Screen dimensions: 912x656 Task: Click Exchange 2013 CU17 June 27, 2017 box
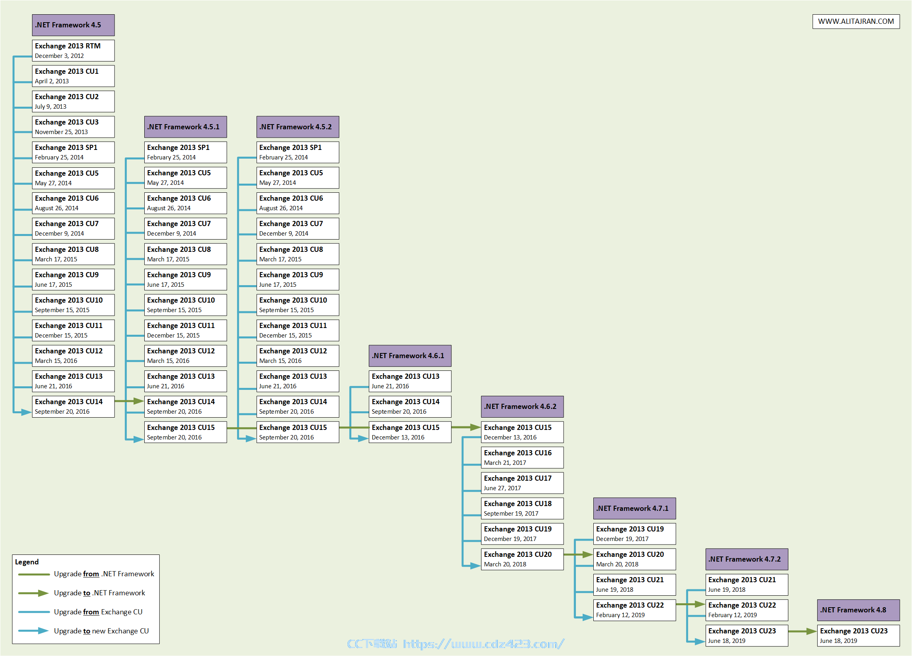point(522,483)
